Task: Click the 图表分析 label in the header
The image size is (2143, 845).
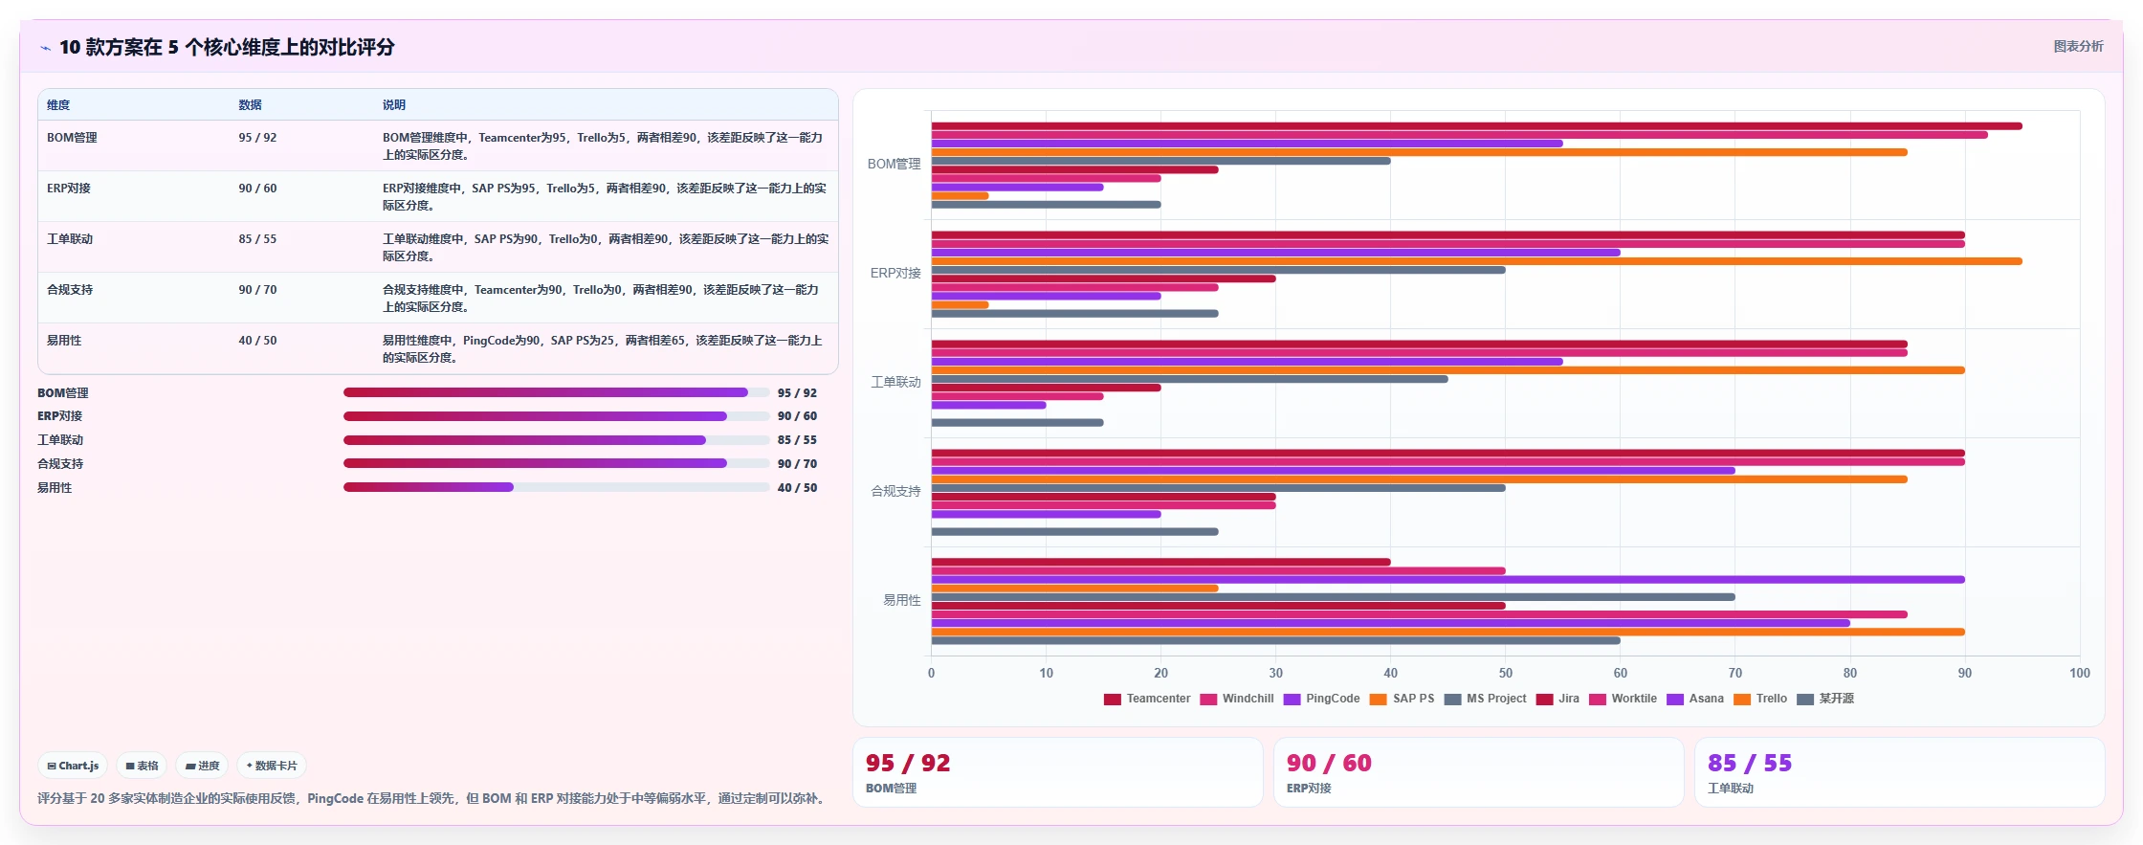Action: pos(2078,46)
